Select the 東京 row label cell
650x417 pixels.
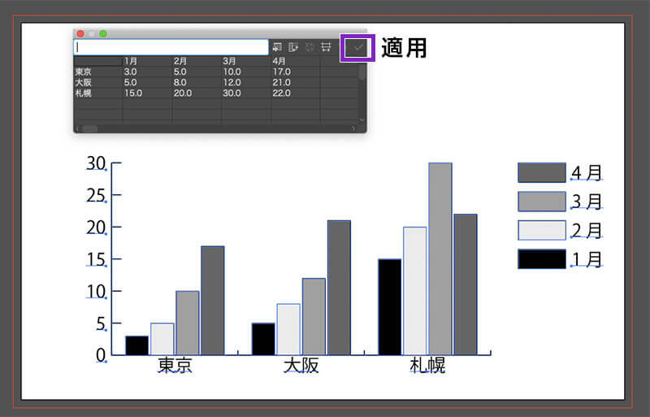98,72
